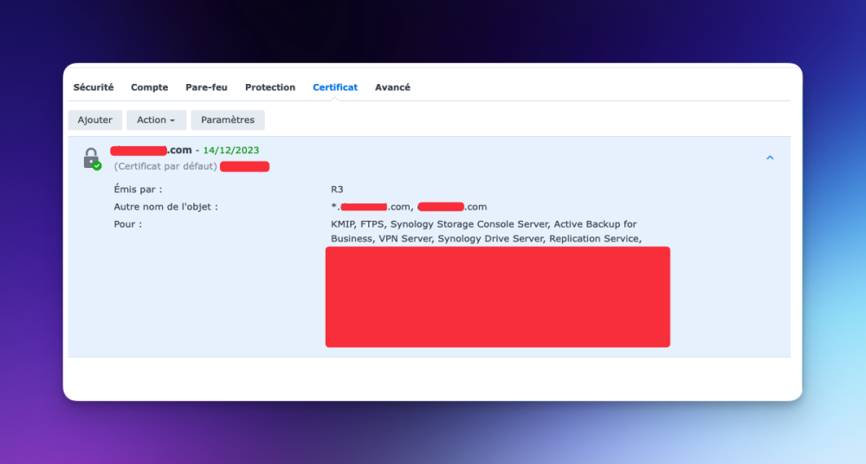Switch to the Sécurité tab
Viewport: 866px width, 464px height.
[x=94, y=87]
